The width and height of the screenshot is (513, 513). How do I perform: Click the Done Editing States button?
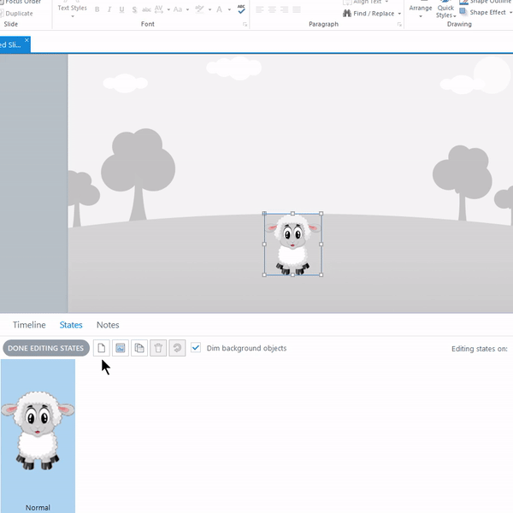pyautogui.click(x=45, y=348)
